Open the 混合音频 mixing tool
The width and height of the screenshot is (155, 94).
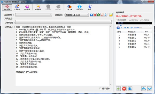(x=48, y=7)
